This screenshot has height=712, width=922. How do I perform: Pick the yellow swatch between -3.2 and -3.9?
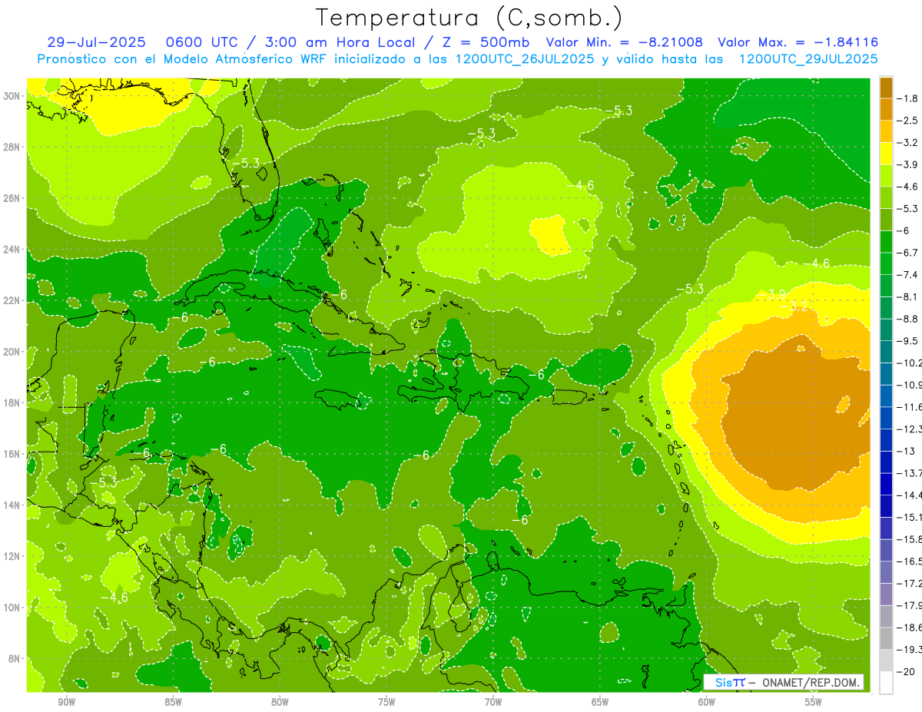pos(886,154)
